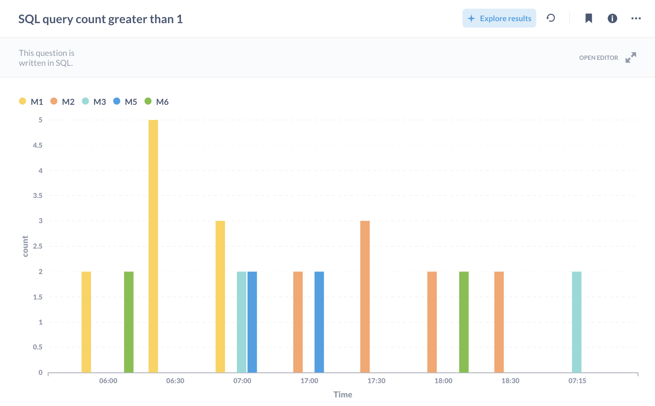Viewport: 655px width, 406px height.
Task: Toggle the M6 series in legend
Action: click(156, 101)
